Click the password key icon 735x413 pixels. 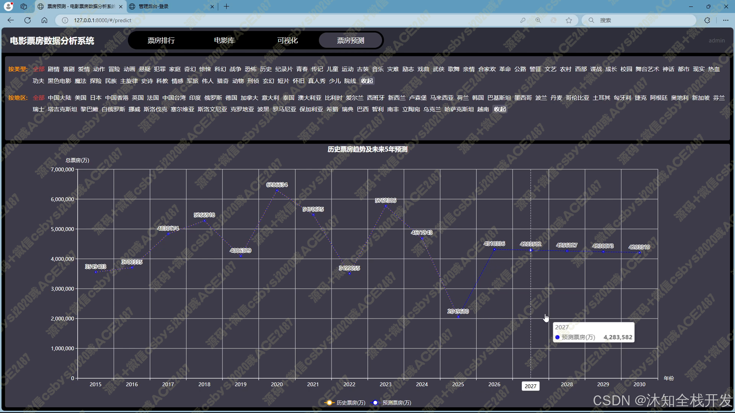tap(523, 20)
